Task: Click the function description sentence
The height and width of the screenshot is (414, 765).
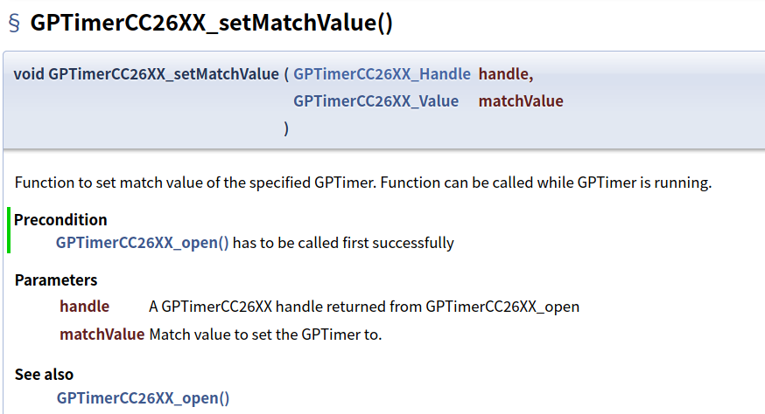Action: point(363,183)
